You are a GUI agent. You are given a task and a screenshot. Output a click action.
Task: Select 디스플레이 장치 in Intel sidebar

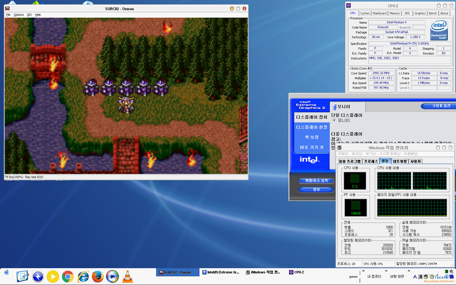click(x=312, y=117)
